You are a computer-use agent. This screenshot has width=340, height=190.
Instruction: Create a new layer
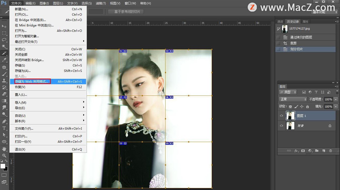click(x=324, y=151)
